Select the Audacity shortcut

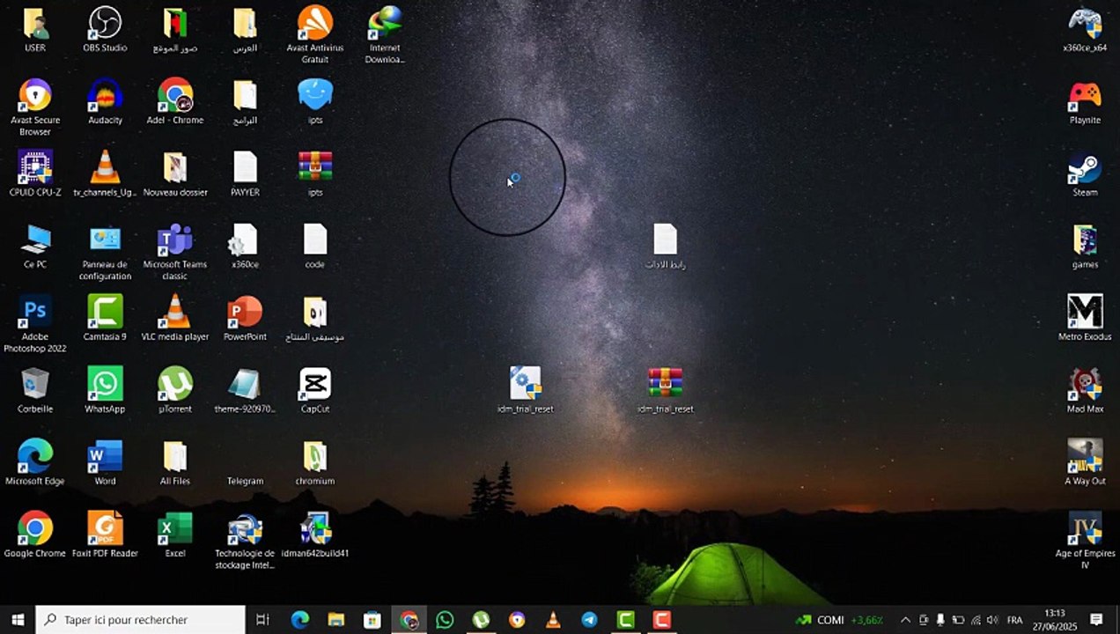coord(105,101)
